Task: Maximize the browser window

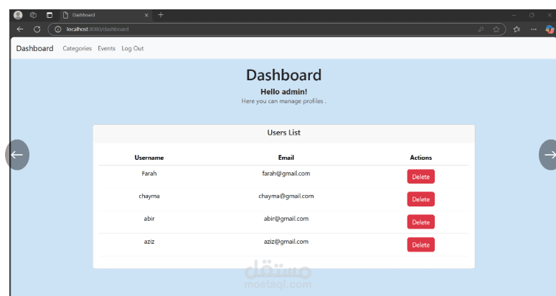Action: click(x=532, y=15)
